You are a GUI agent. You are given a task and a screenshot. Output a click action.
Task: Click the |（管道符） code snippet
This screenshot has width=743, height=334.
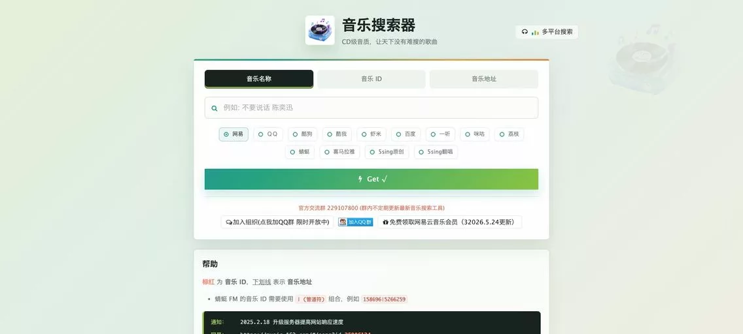311,299
